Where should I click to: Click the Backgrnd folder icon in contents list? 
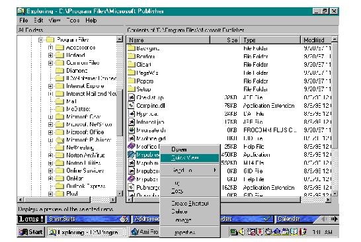131,48
